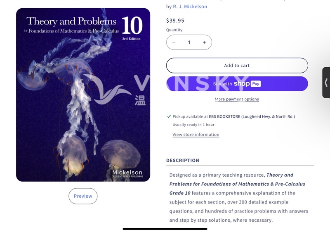Buy with Shop Pay button
Viewport: 330px width, 232px height.
pos(237,84)
